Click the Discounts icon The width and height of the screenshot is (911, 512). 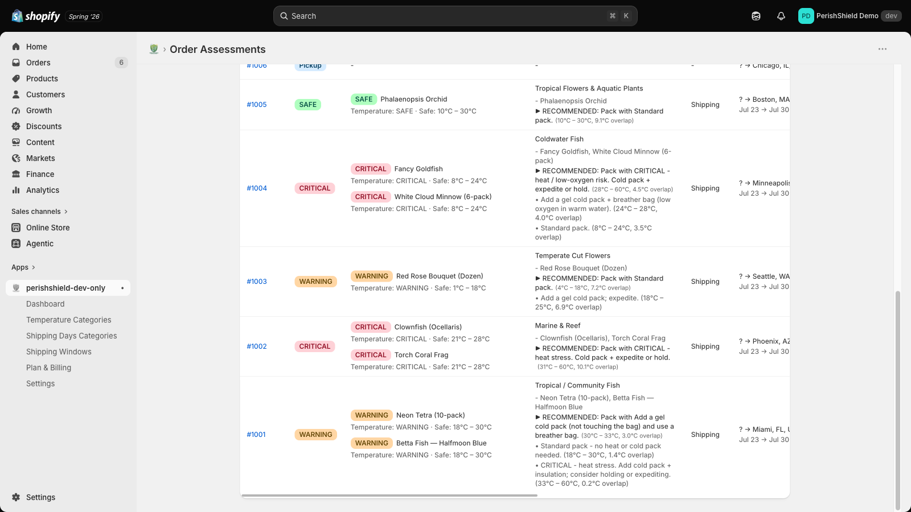pyautogui.click(x=16, y=126)
